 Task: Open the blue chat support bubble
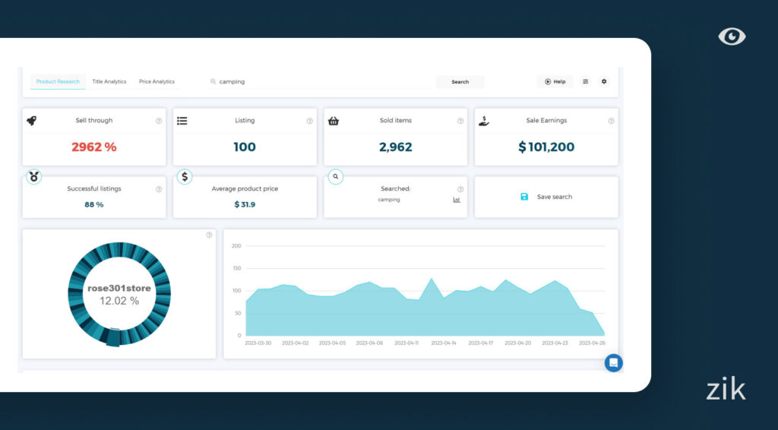coord(613,363)
